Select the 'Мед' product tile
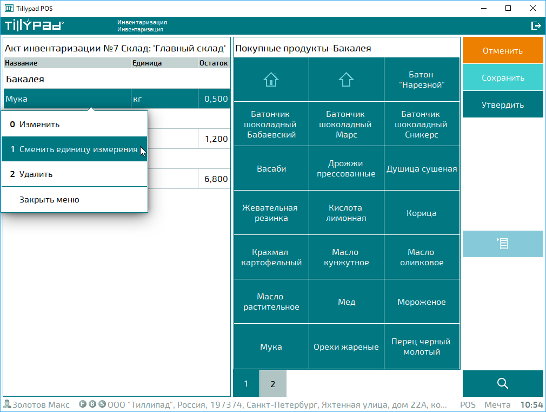Image resolution: width=546 pixels, height=412 pixels. pos(346,302)
